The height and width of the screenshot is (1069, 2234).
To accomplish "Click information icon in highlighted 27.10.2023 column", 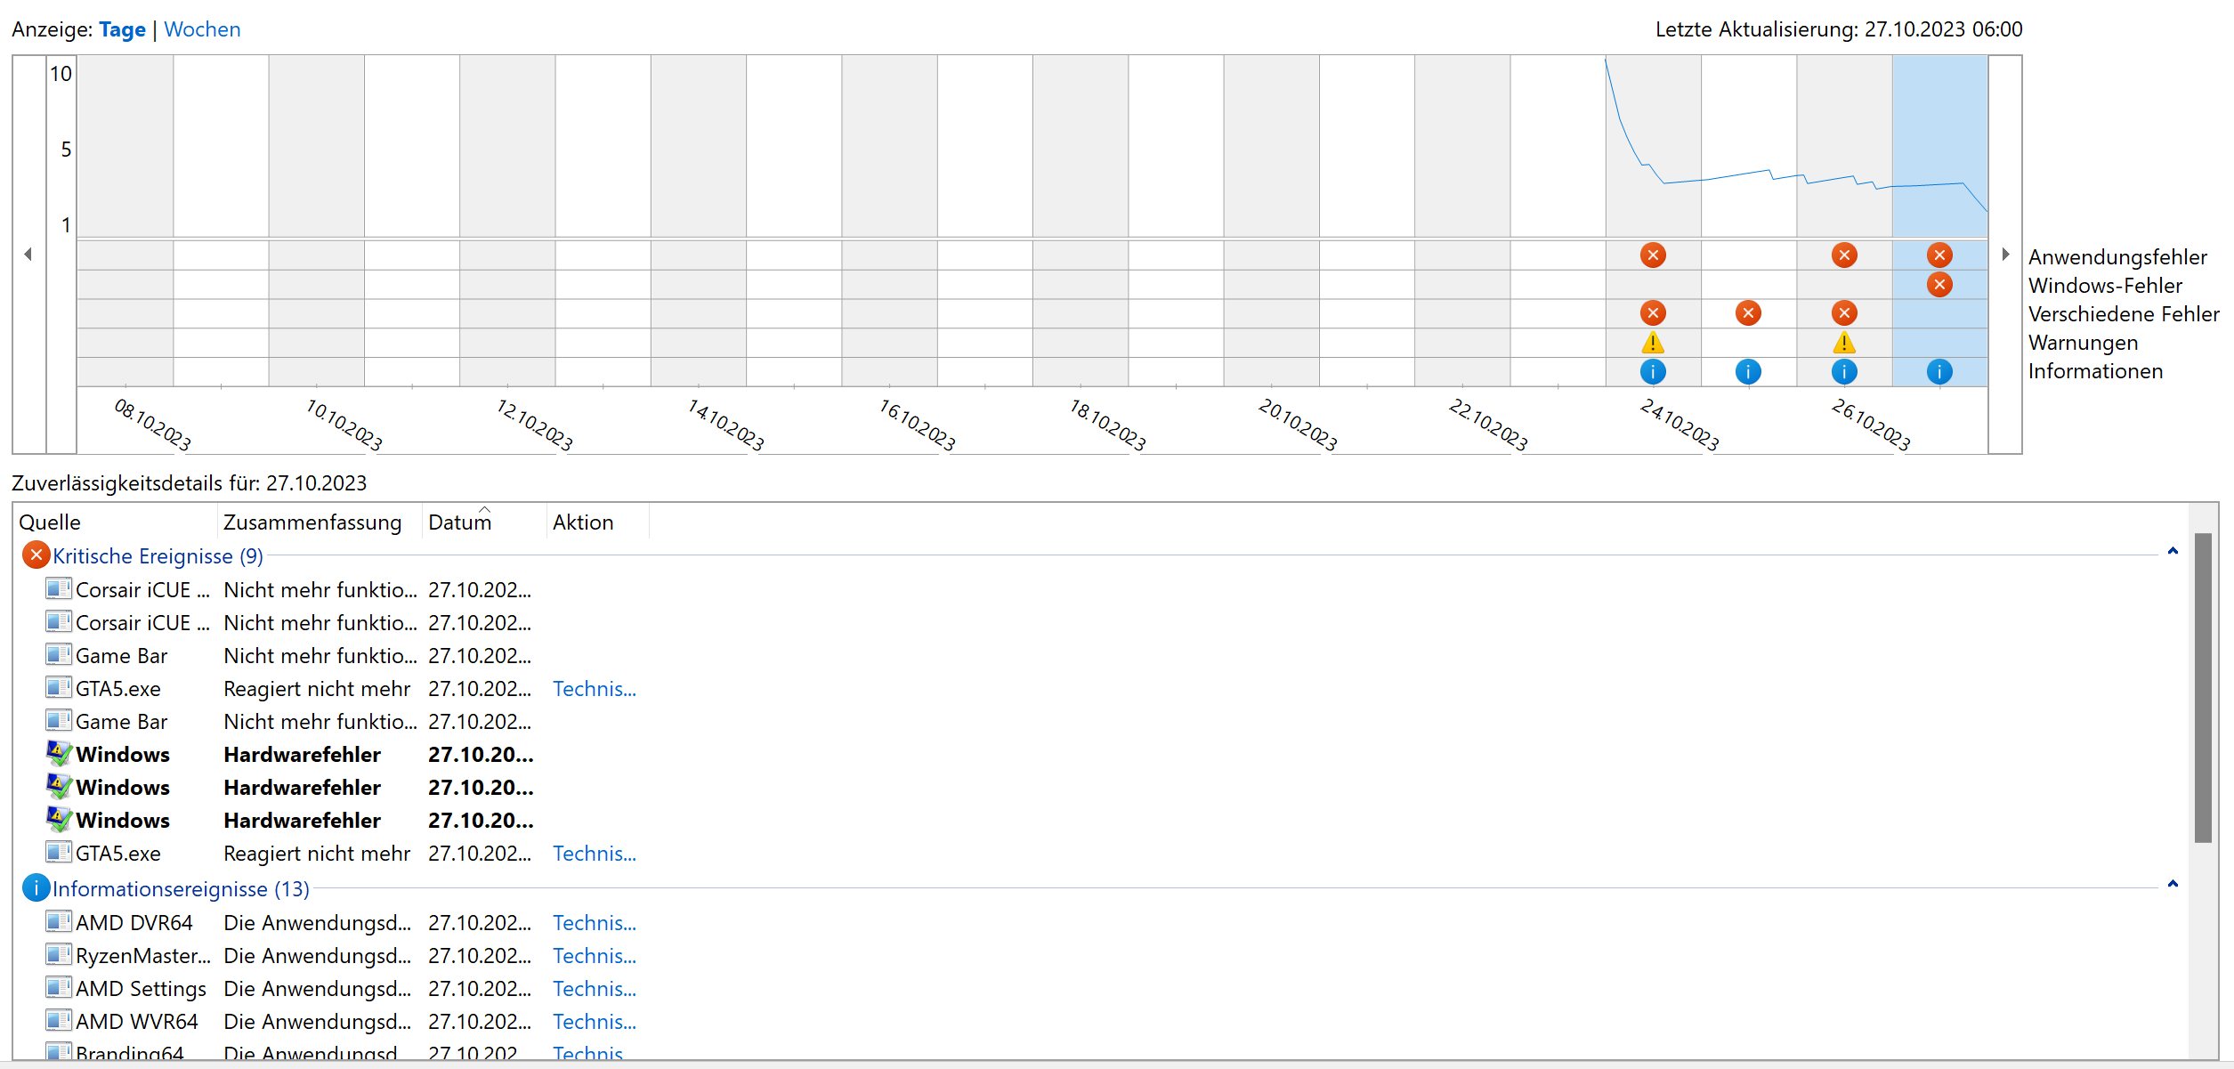I will click(x=1939, y=372).
